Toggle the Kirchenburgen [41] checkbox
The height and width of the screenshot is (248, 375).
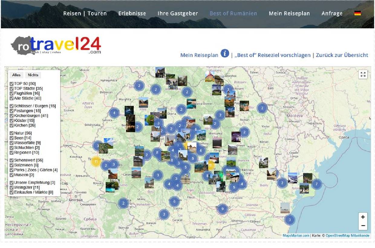click(11, 116)
